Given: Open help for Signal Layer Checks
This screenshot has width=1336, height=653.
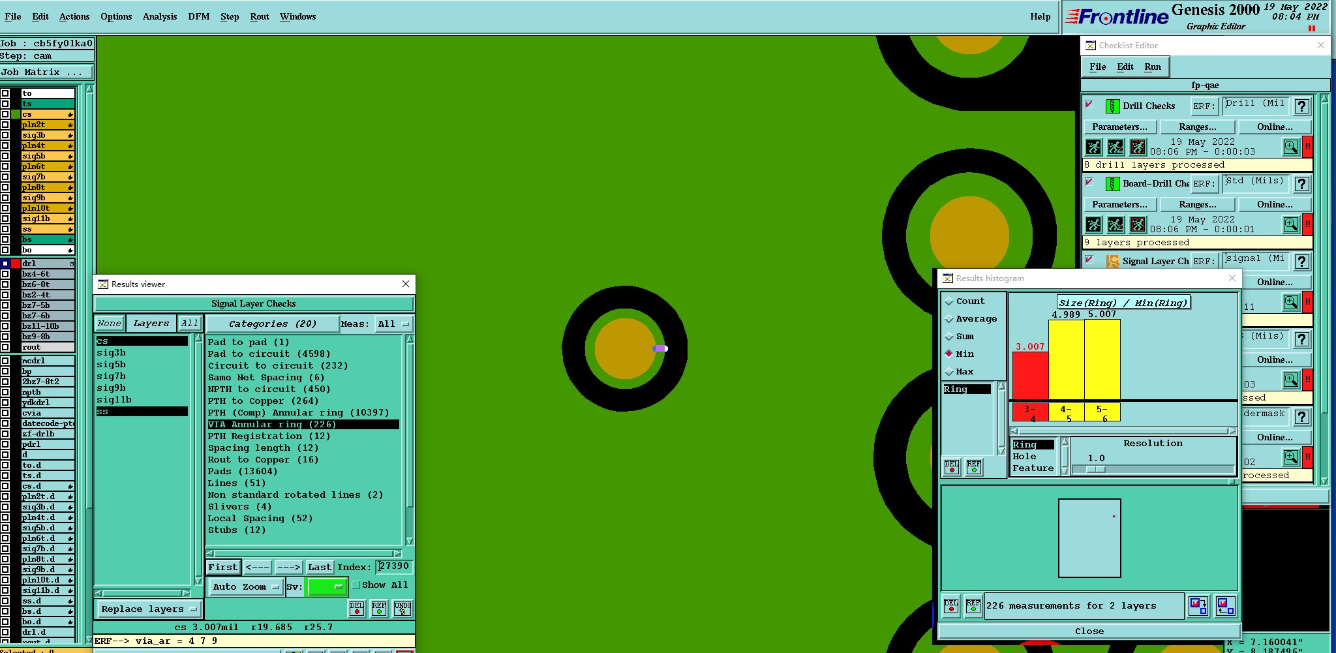Looking at the screenshot, I should pos(1302,262).
